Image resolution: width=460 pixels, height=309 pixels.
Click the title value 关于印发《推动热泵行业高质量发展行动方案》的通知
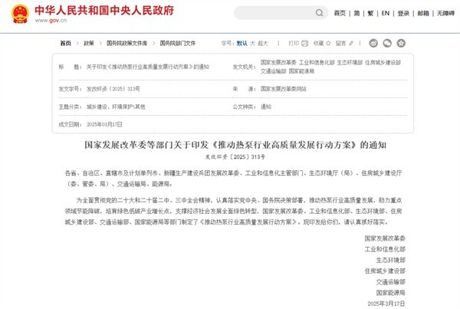coord(147,67)
